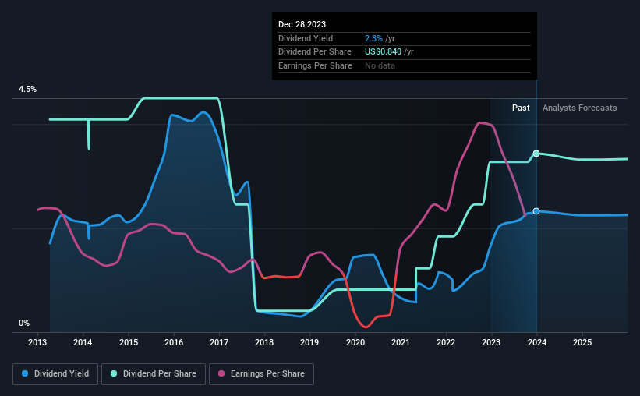Click the 'Analysts Forecasts' label

[x=580, y=108]
